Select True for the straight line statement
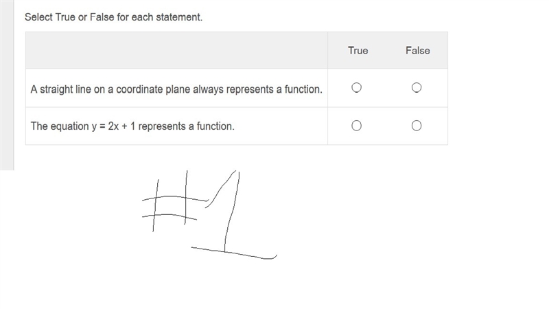The image size is (549, 309). point(356,88)
